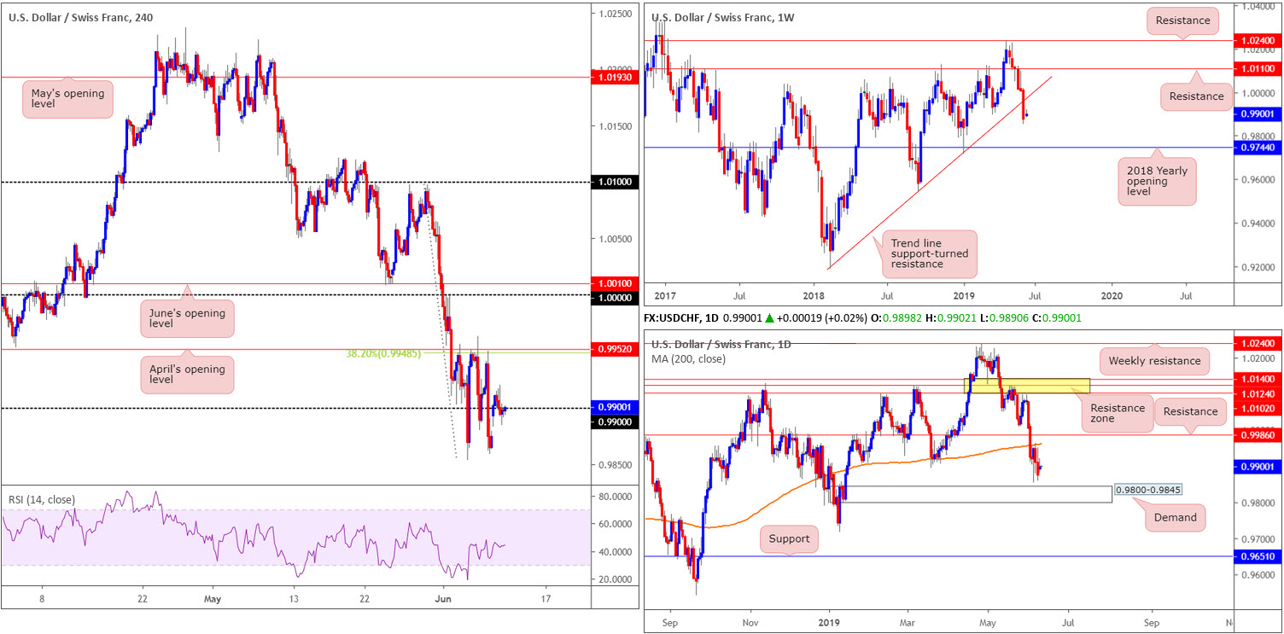This screenshot has width=1284, height=634.
Task: Click the 2018 Yearly opening level callout
Action: tap(1157, 182)
